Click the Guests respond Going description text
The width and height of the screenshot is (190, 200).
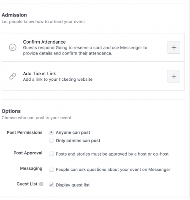coord(85,50)
